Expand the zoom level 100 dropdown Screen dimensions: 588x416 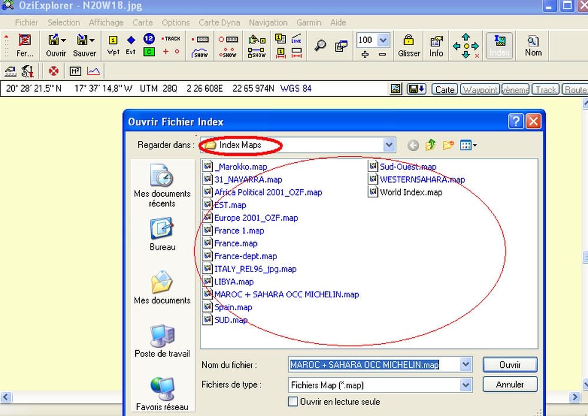(383, 40)
